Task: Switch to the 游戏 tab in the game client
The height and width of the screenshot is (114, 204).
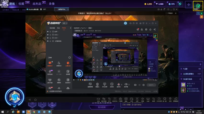Action: (12, 4)
